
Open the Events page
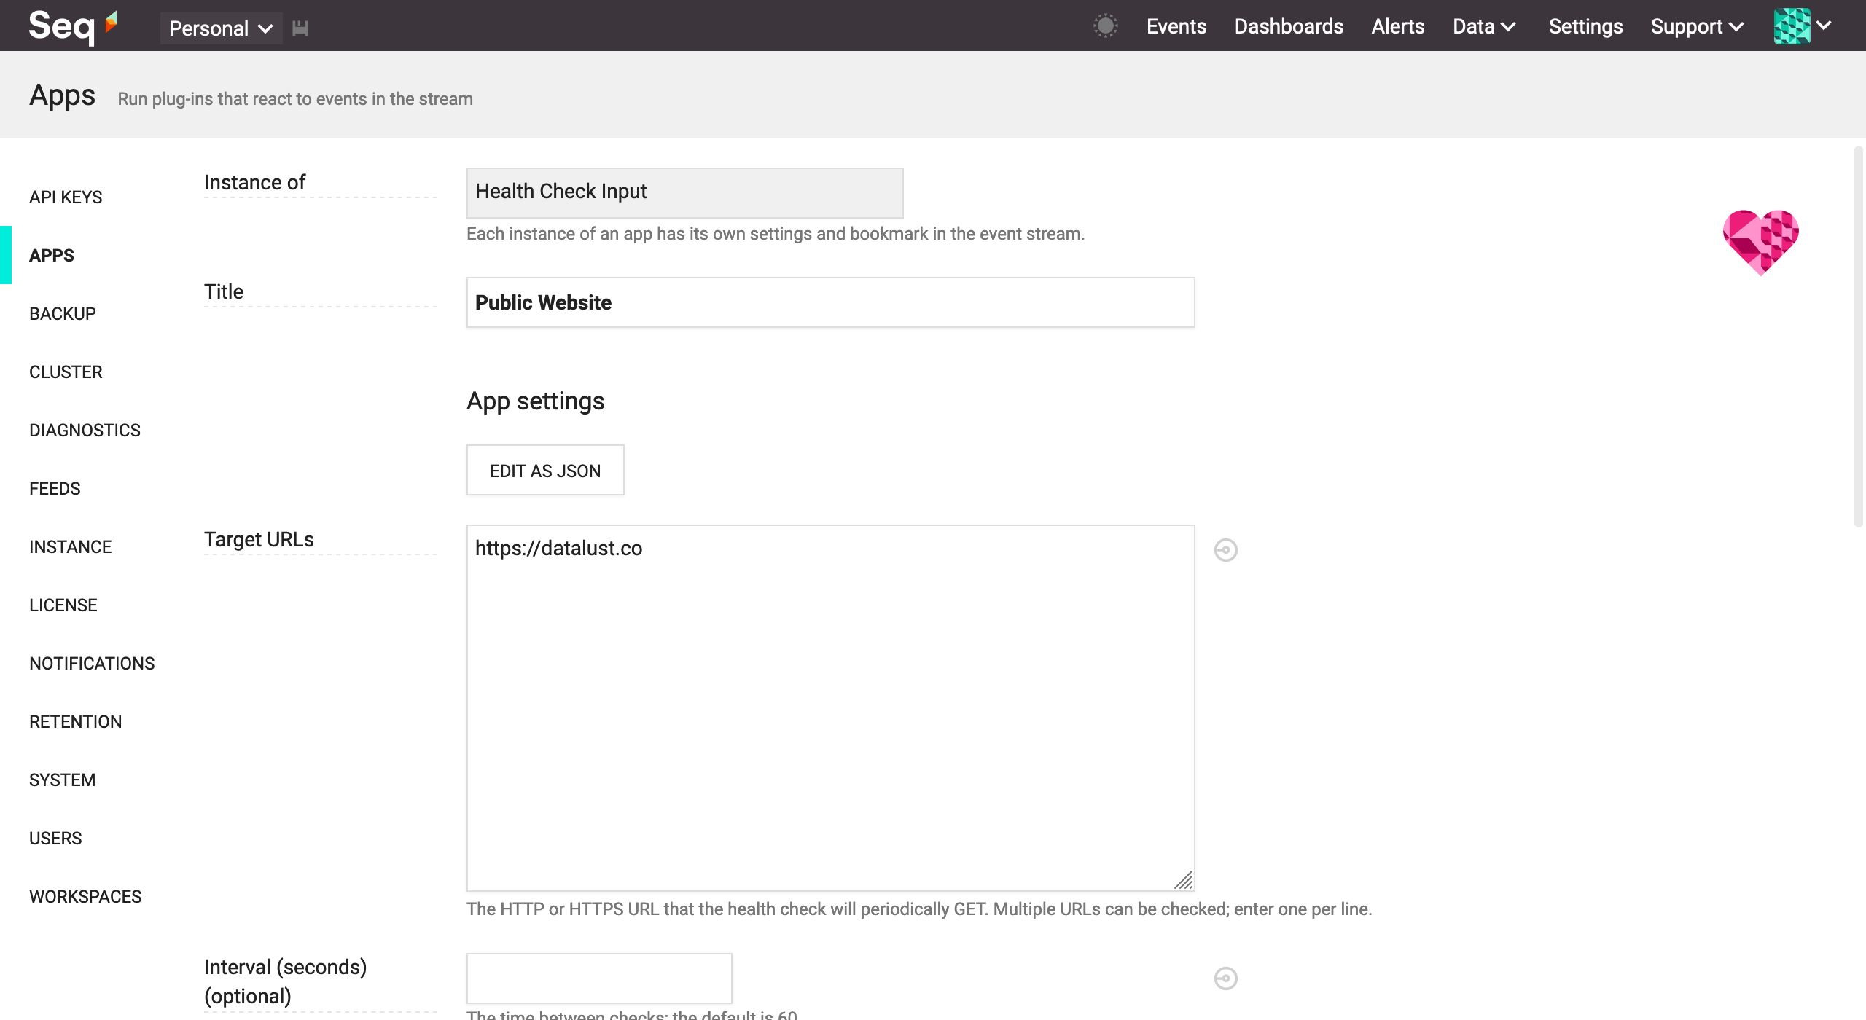point(1176,26)
